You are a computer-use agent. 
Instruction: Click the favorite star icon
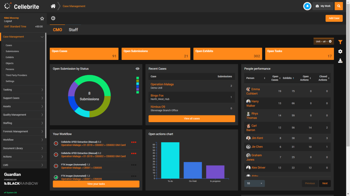coord(42,19)
